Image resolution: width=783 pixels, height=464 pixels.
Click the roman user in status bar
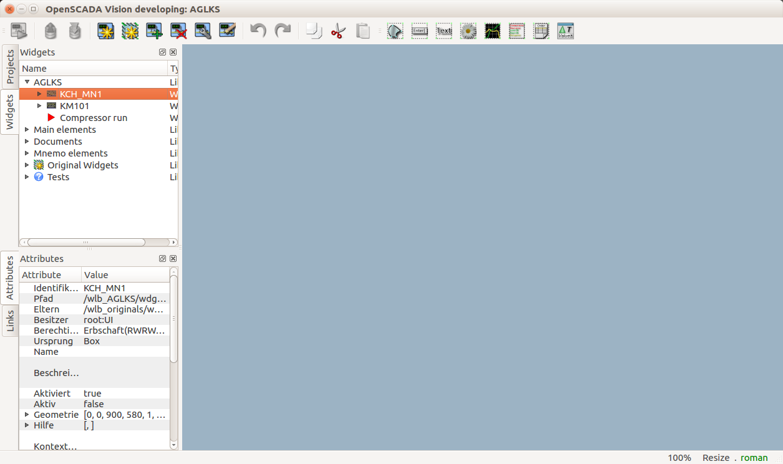coord(754,458)
